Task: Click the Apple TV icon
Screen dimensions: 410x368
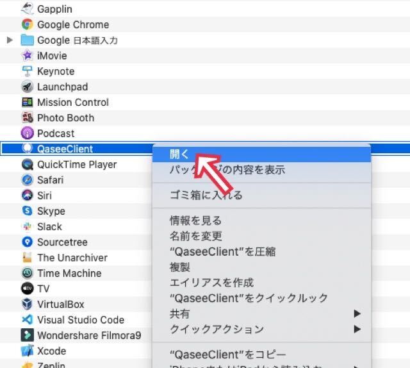Action: 27,289
